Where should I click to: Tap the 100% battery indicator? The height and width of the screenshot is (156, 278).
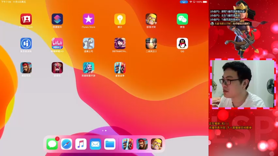click(x=202, y=2)
